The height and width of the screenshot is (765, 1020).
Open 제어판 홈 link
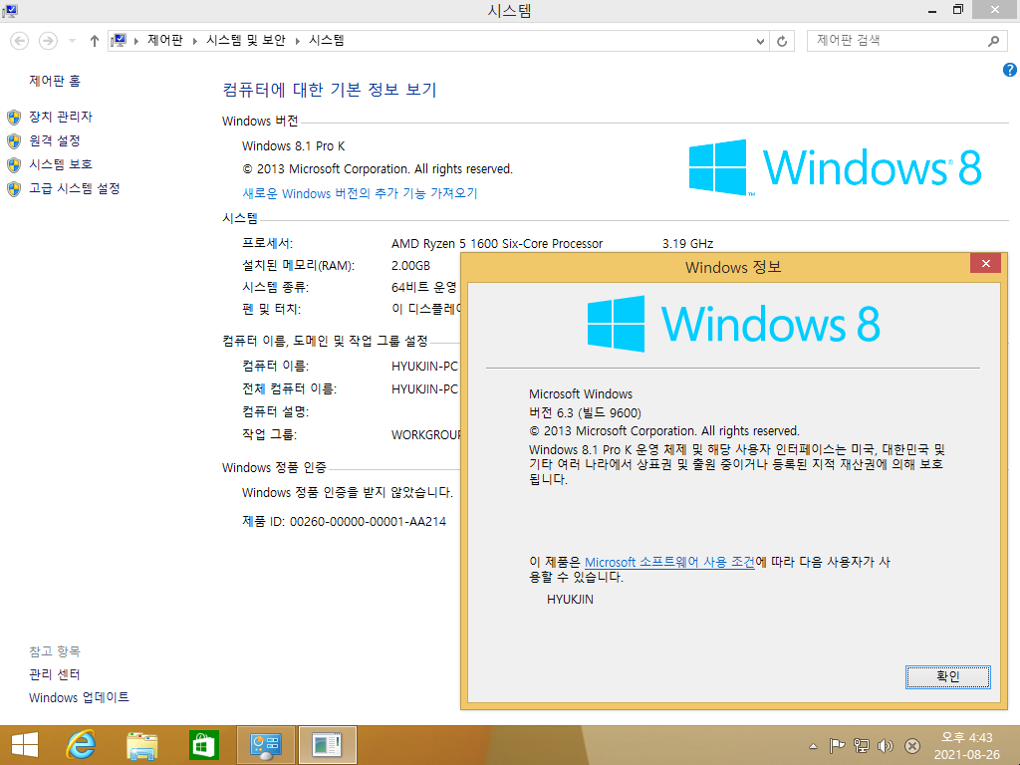(55, 81)
